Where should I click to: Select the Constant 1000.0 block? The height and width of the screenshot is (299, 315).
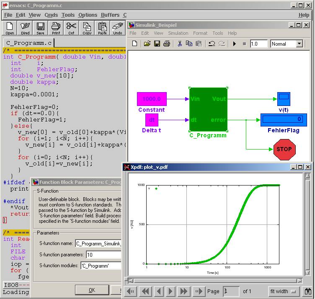coord(152,99)
